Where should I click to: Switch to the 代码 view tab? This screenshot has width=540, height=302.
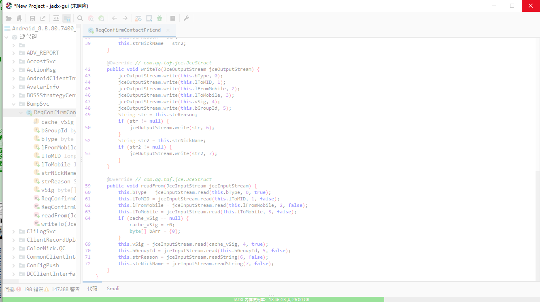click(x=92, y=289)
